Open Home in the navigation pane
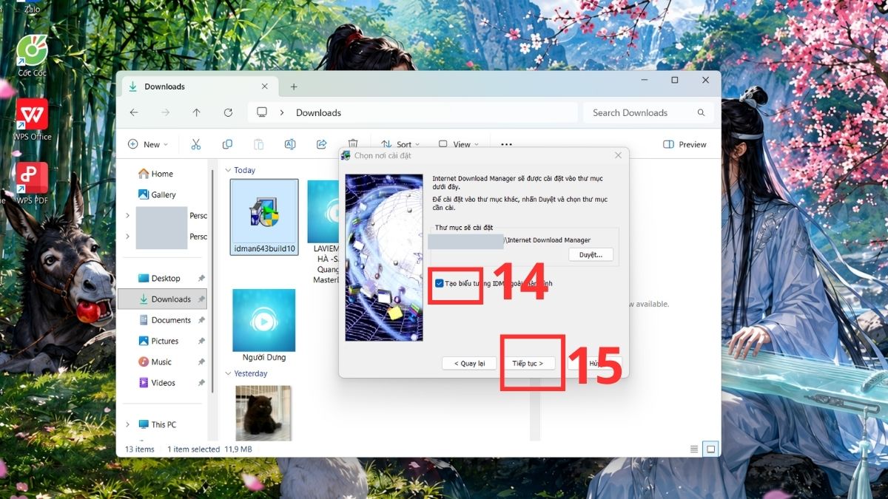The image size is (888, 499). tap(155, 174)
